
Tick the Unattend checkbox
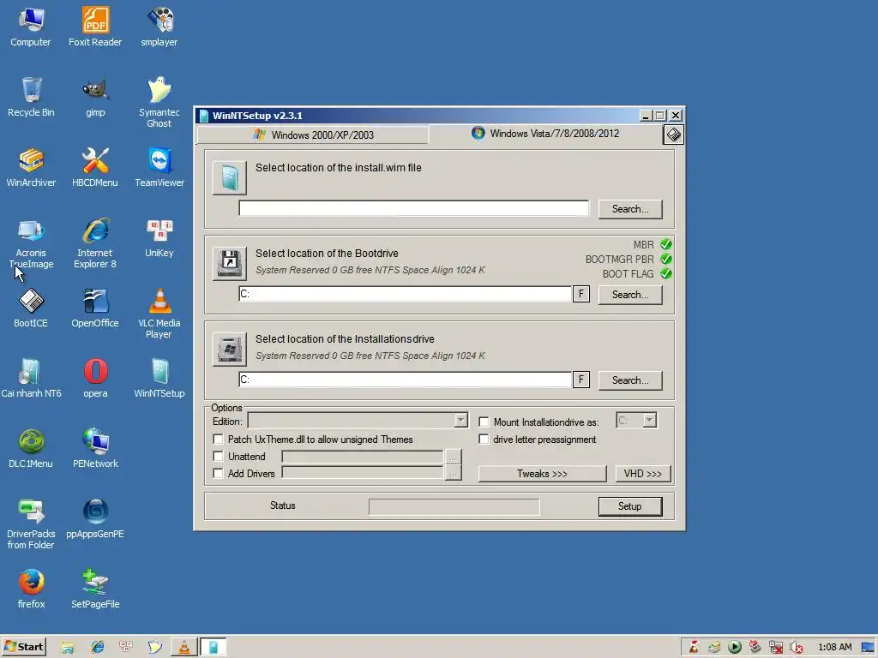[x=219, y=457]
